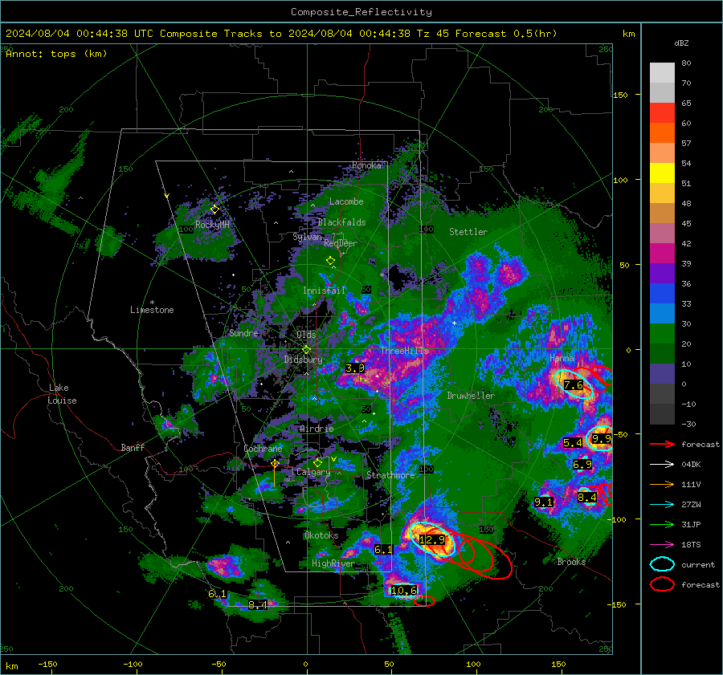Click the red forecast ellipse in the legend

(x=662, y=584)
